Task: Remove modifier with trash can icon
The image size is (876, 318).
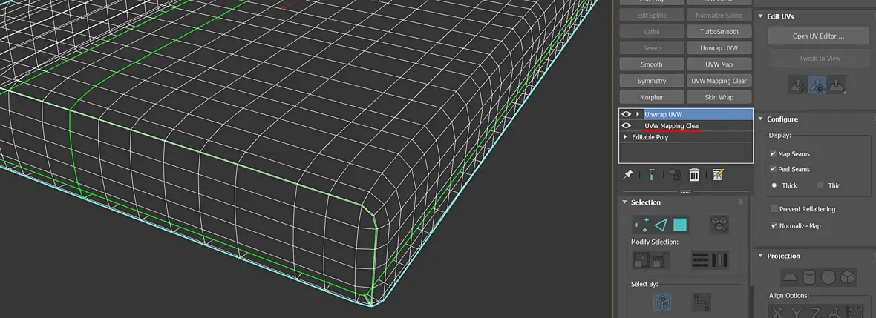Action: [694, 175]
